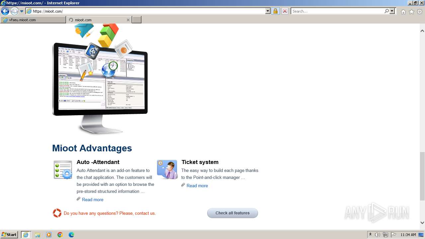Screen dimensions: 425x239
Task: Switch to the vfseu.mioot.com tab
Action: click(33, 20)
